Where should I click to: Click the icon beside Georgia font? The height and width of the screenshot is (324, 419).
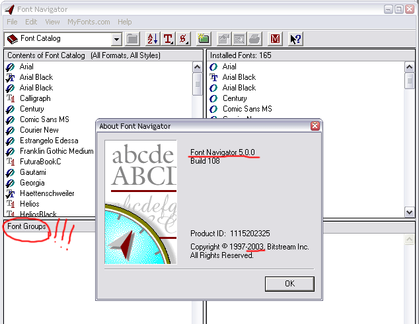coord(10,183)
